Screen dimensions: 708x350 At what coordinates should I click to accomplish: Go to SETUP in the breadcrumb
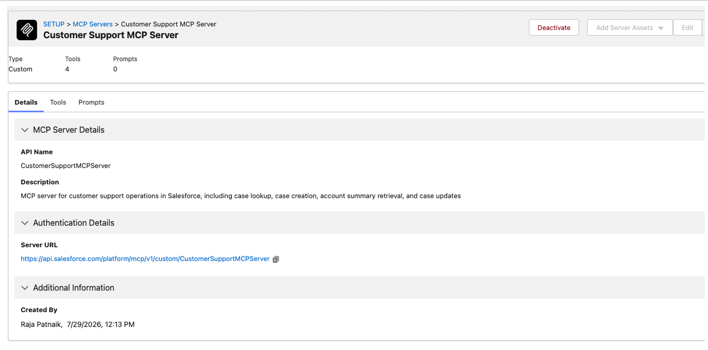coord(54,24)
